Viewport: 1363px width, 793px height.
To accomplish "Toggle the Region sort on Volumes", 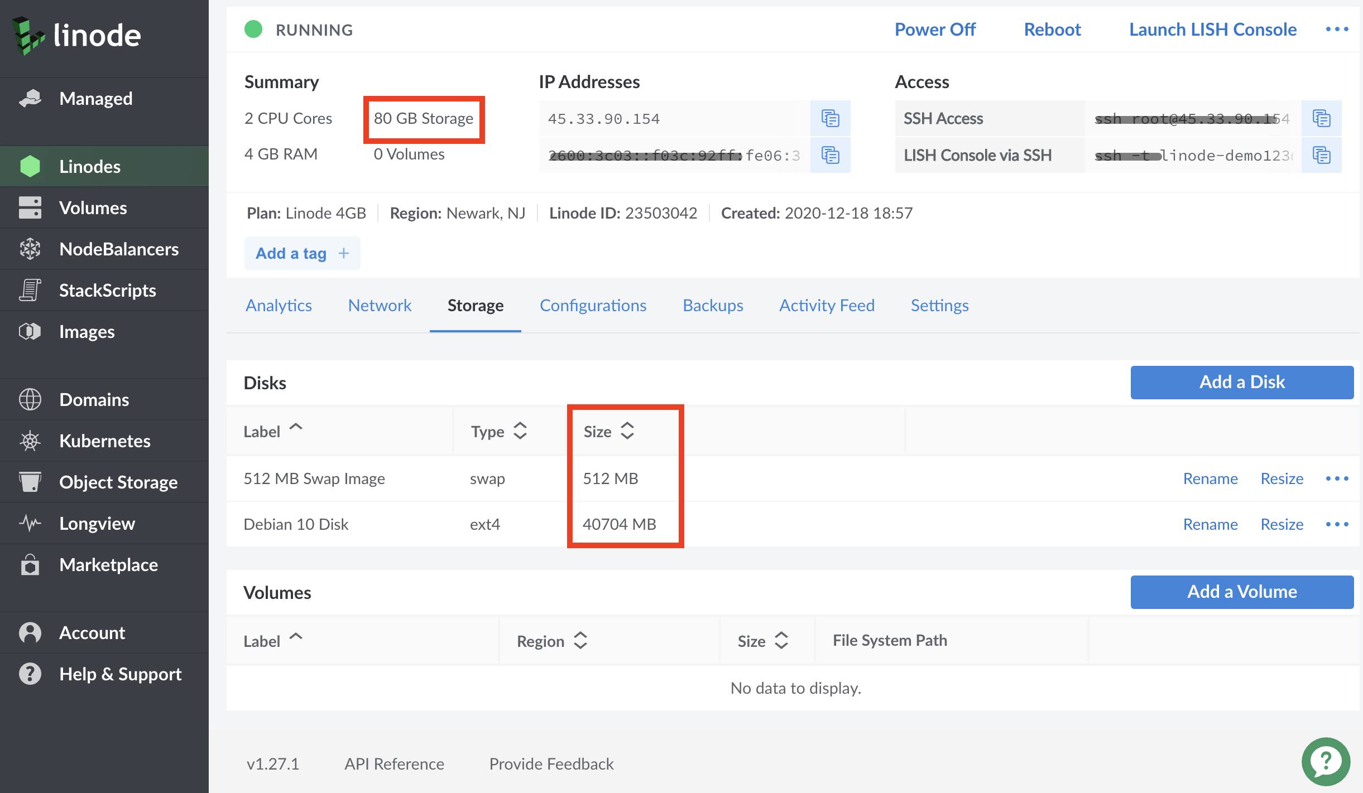I will [551, 640].
